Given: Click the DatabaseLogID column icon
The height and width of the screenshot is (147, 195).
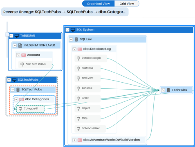Looking at the screenshot, I should (78, 58).
